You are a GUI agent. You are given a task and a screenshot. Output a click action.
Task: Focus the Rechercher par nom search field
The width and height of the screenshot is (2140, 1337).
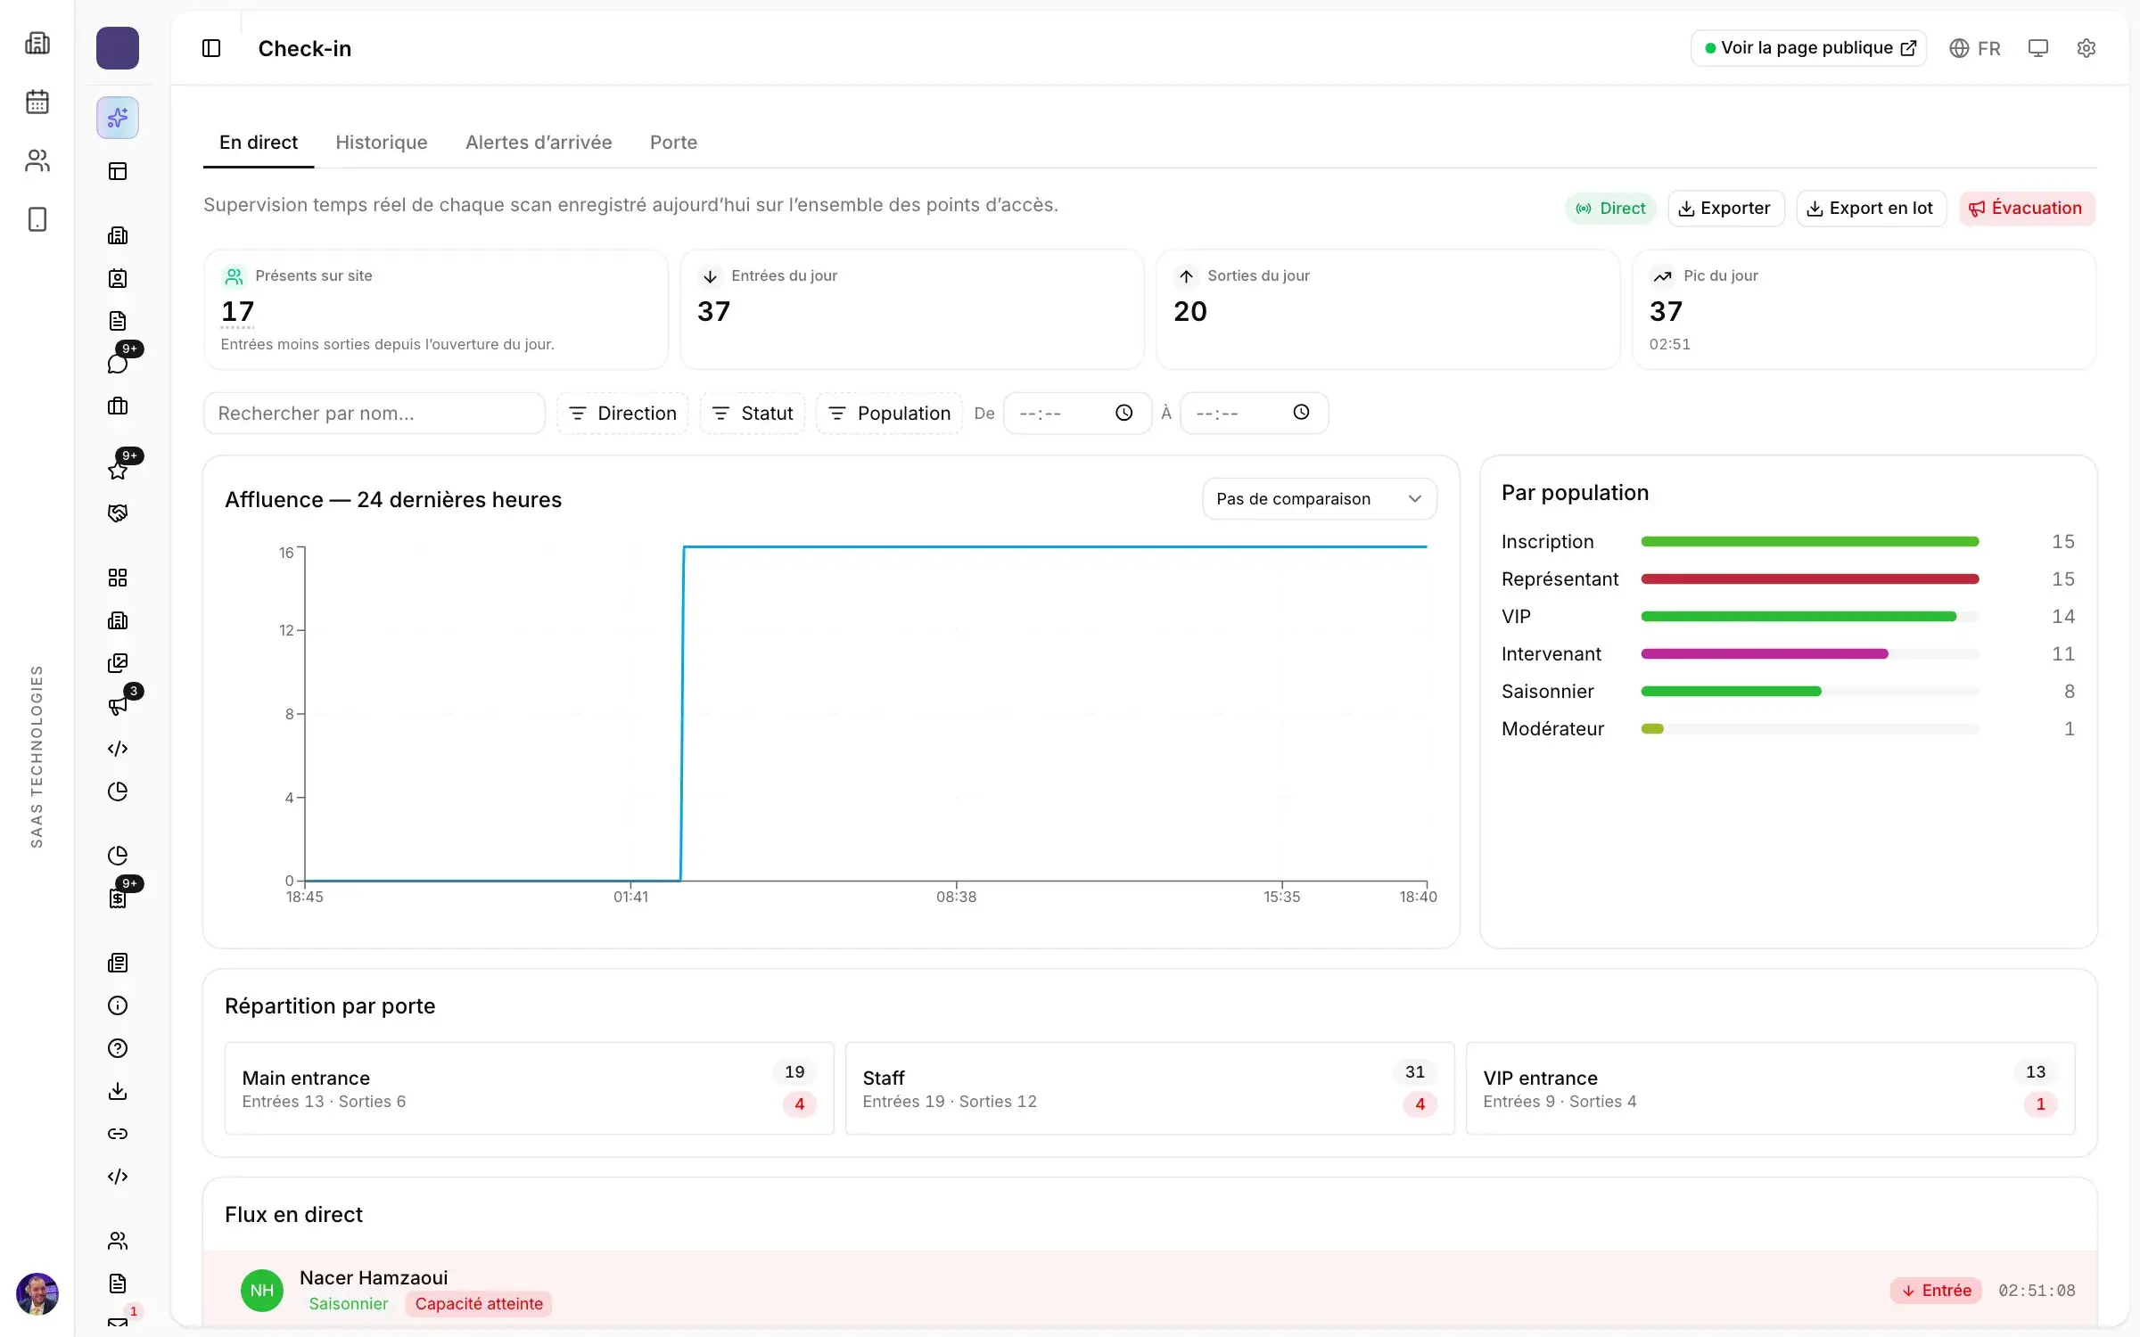point(374,413)
